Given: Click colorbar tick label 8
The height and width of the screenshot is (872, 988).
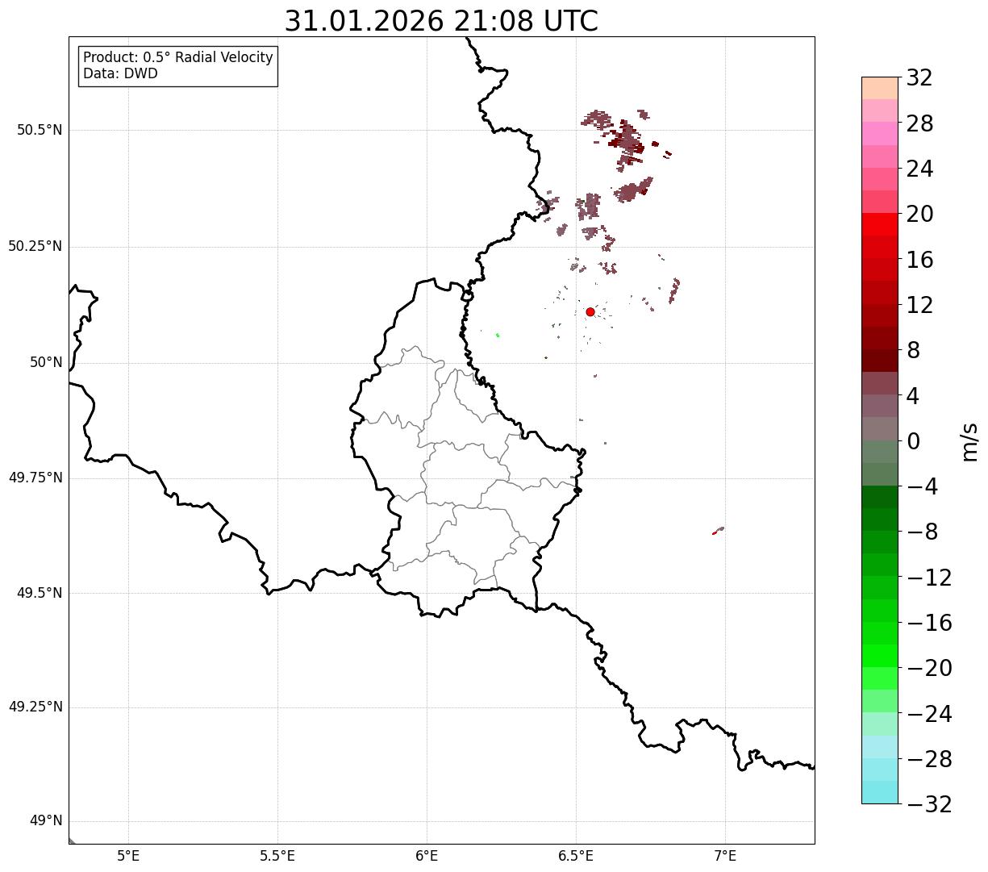Looking at the screenshot, I should tap(914, 351).
